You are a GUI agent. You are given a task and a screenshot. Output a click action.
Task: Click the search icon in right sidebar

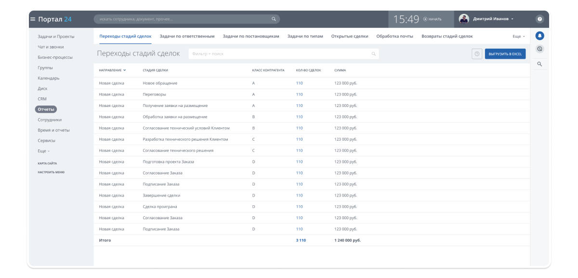pyautogui.click(x=540, y=64)
